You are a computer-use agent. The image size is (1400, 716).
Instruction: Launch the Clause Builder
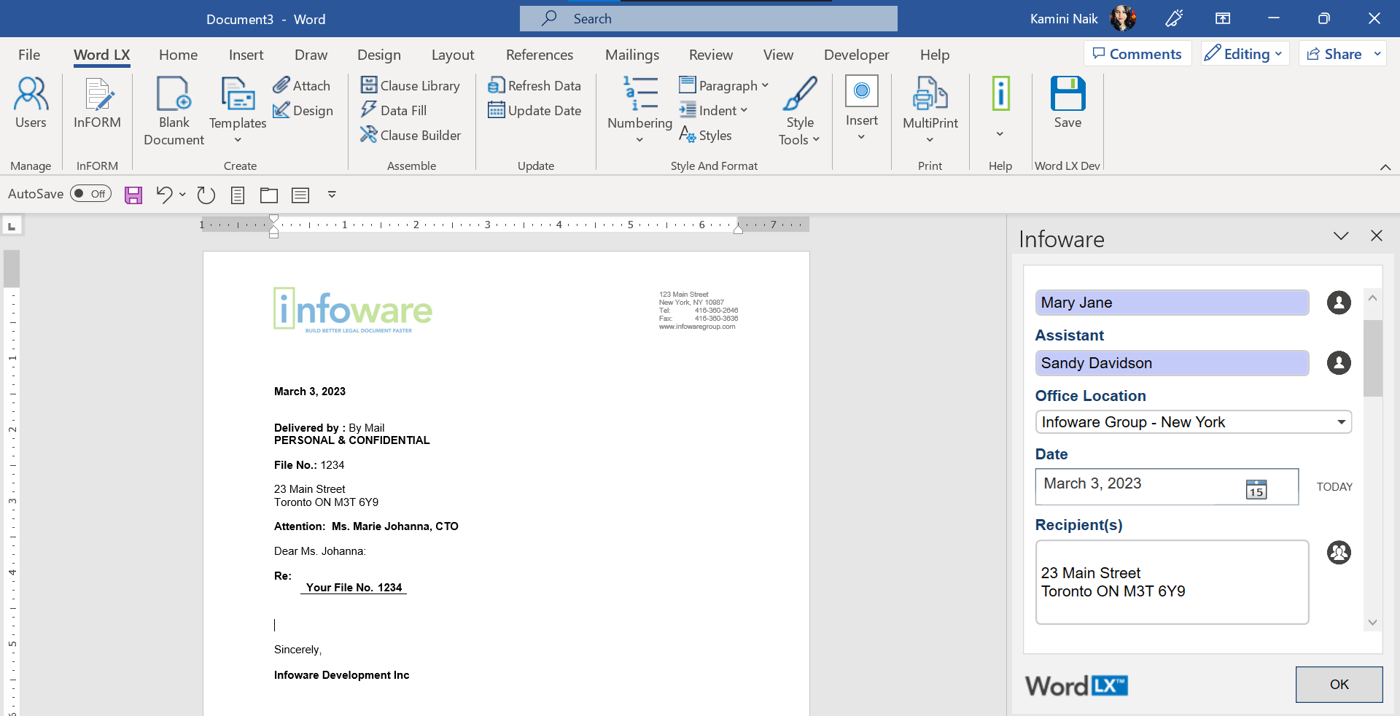click(x=411, y=135)
